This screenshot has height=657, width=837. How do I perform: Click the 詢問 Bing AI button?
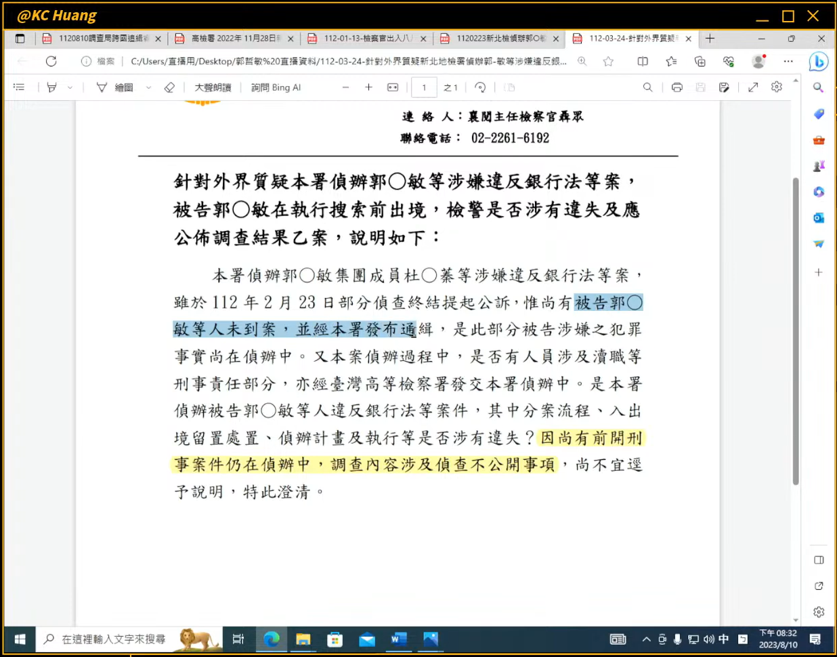click(276, 87)
